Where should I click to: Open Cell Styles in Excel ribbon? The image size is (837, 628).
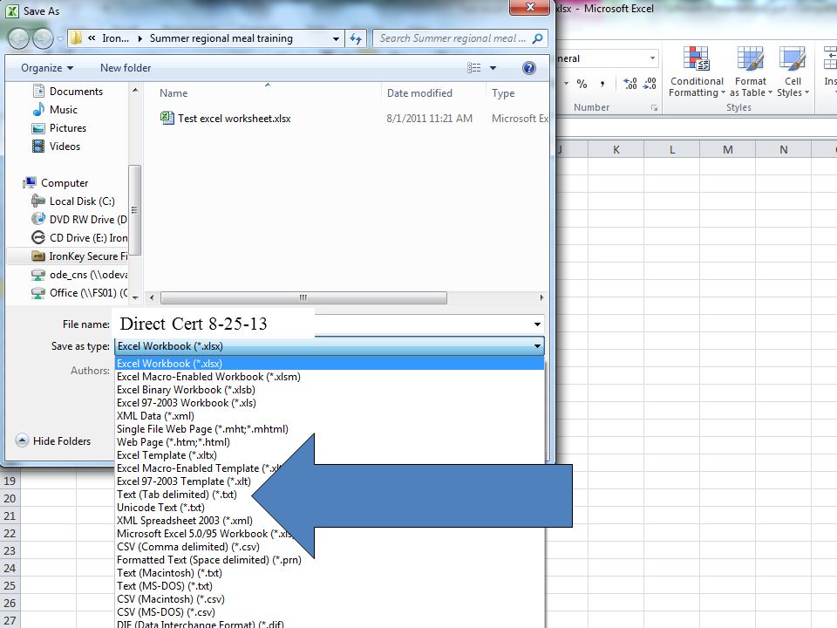point(793,72)
